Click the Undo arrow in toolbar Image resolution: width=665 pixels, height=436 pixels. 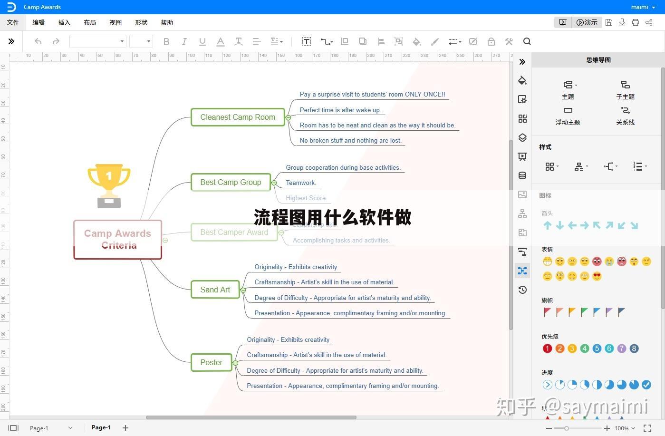tap(38, 41)
